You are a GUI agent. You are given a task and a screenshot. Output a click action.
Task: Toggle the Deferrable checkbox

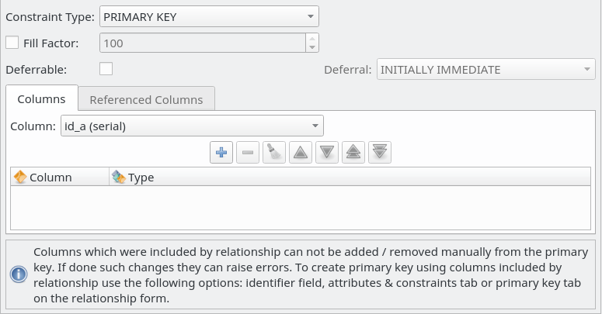tap(106, 69)
